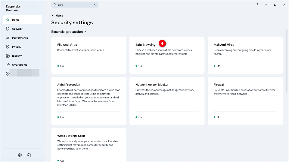Open help with the question mark icon
Screen dimensions: 289x162
pos(257,5)
